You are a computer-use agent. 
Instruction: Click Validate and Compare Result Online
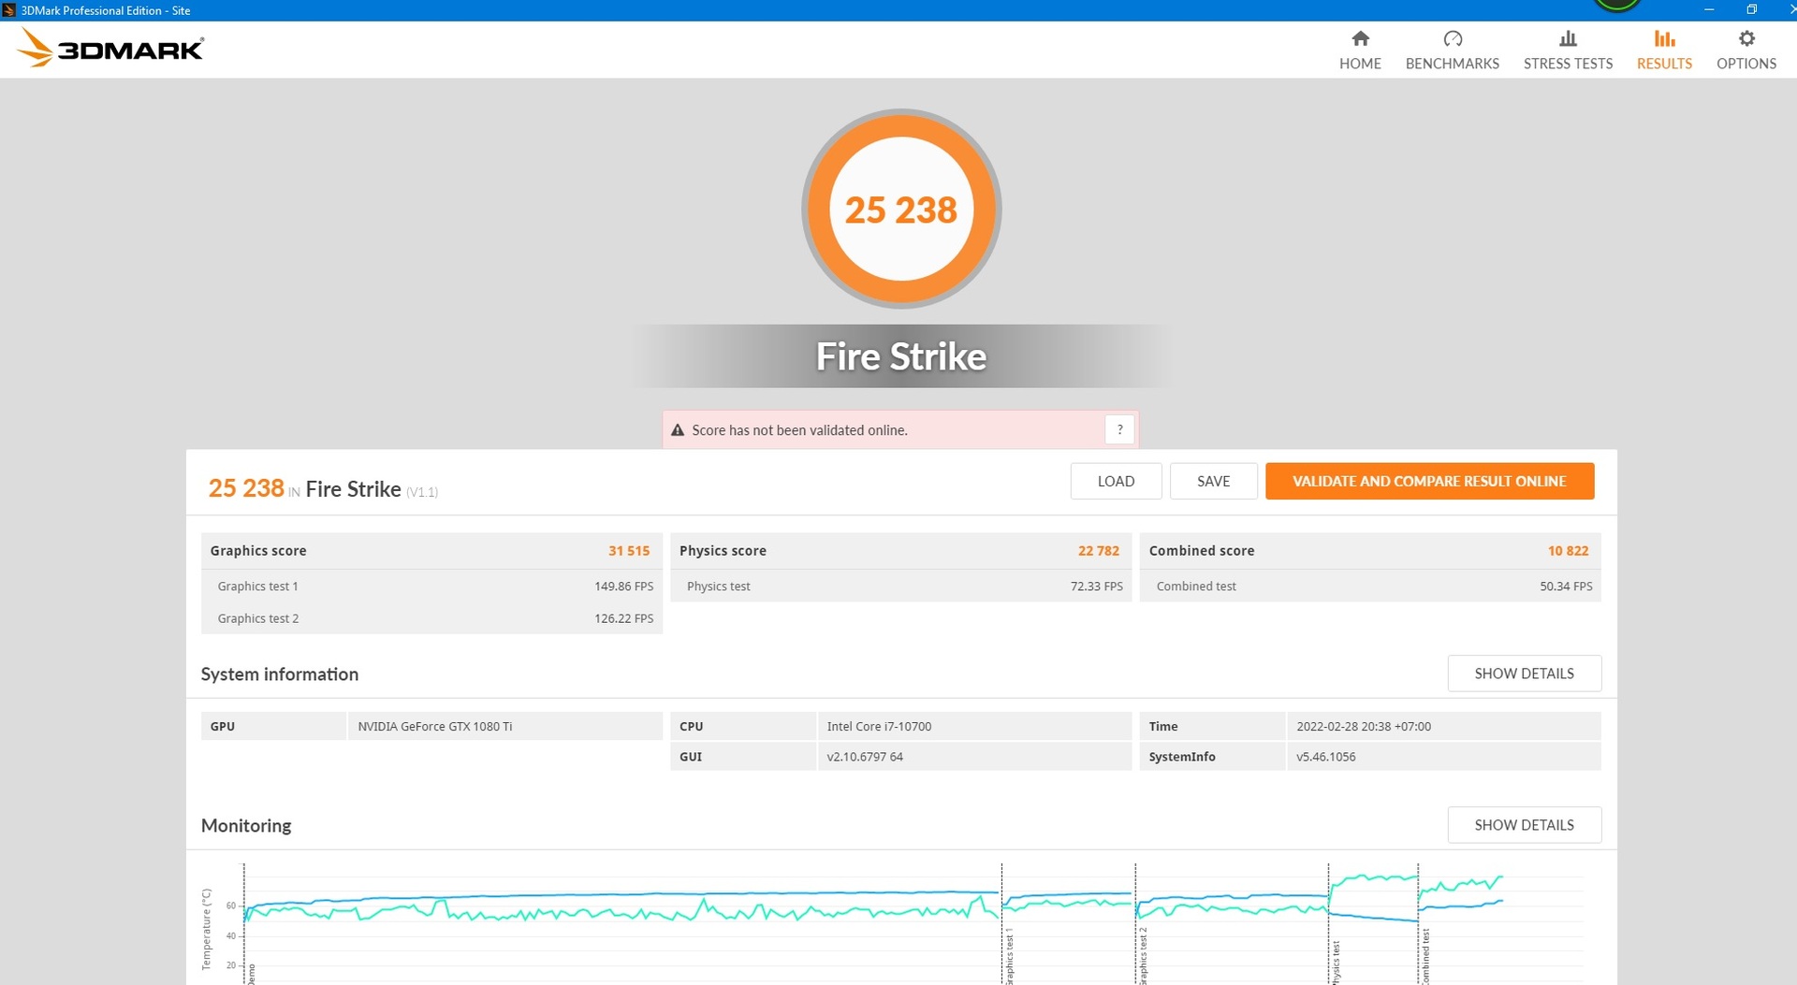pyautogui.click(x=1429, y=481)
